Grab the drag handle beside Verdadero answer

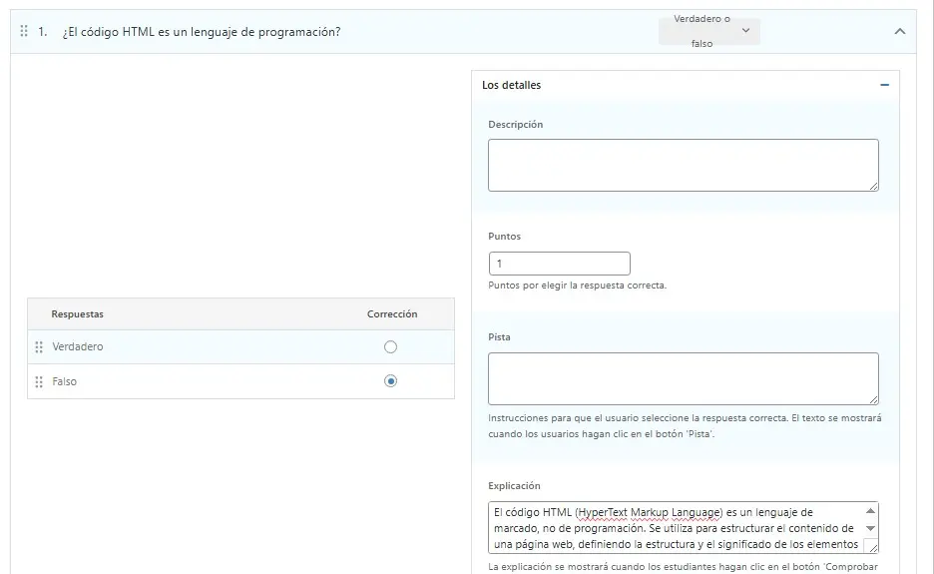pyautogui.click(x=39, y=347)
